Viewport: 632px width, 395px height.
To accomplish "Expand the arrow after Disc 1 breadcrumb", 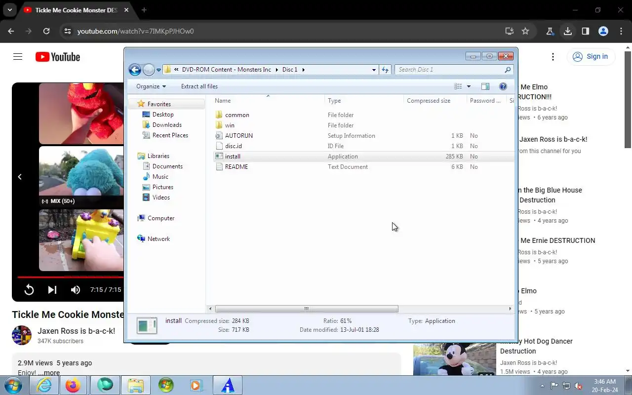I will (x=303, y=70).
